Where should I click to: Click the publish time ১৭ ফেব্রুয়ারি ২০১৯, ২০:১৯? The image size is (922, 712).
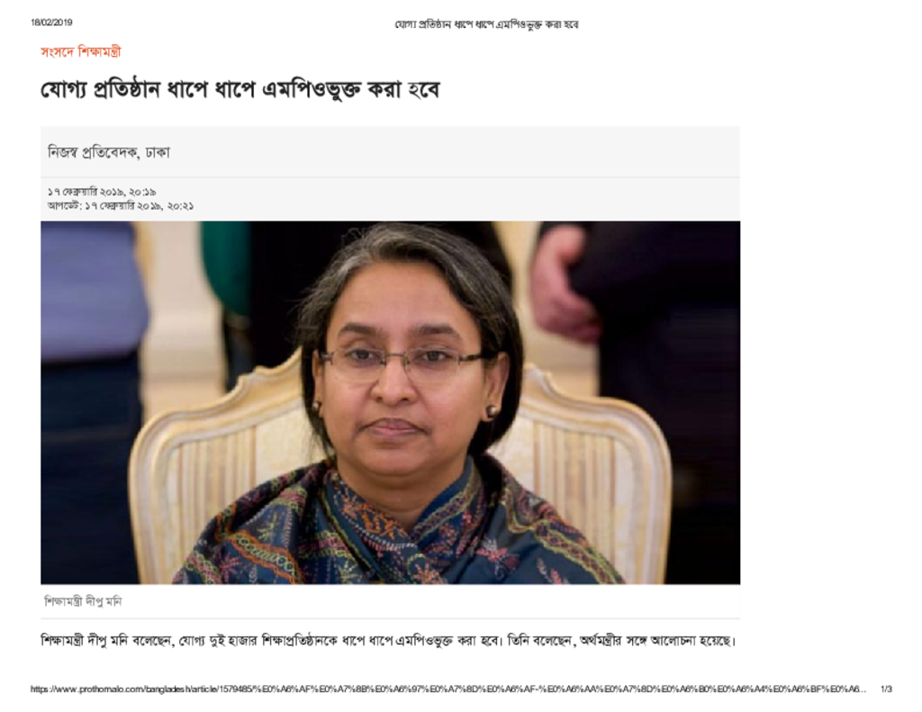[102, 192]
